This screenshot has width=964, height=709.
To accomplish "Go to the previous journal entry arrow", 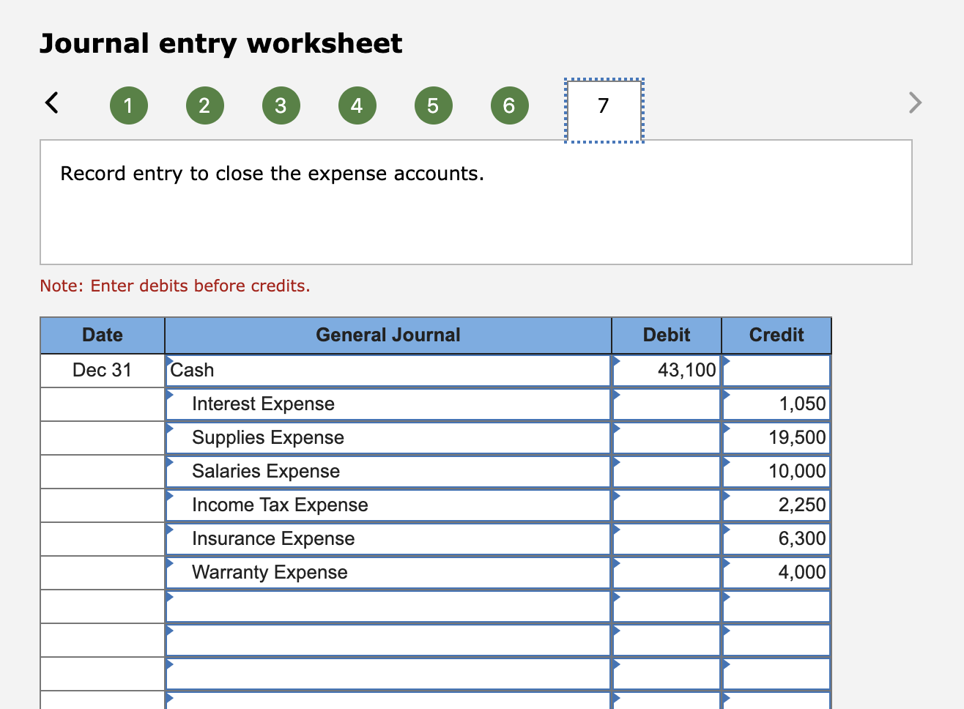I will pyautogui.click(x=51, y=102).
